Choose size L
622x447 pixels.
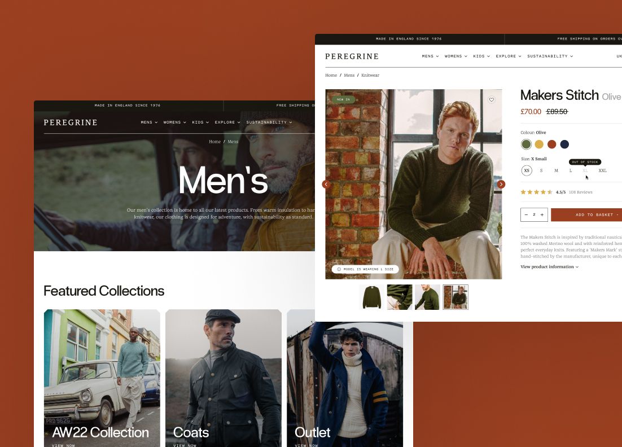pos(571,170)
